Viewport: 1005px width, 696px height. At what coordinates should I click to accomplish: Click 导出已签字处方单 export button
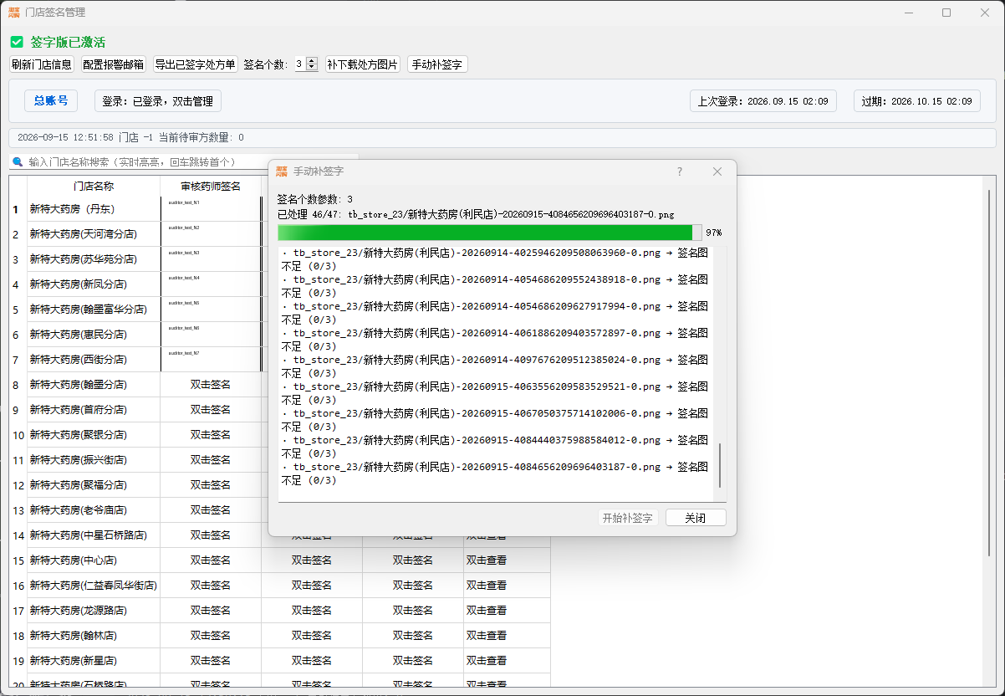tap(195, 64)
